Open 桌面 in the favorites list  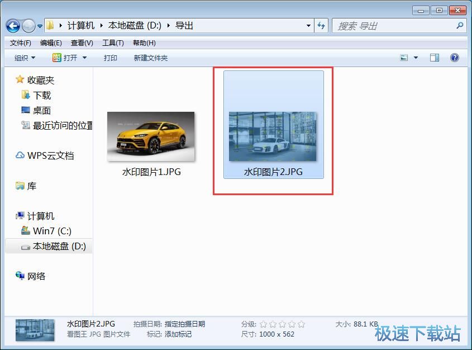41,111
